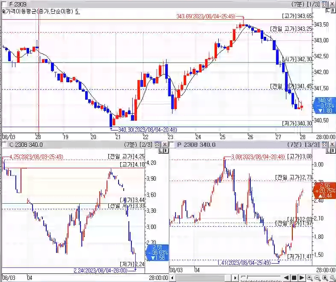Select the (7분) period label in F 2309 title
This screenshot has width=336, height=282.
297,4
